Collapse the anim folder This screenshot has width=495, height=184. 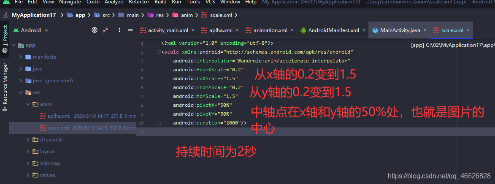pos(28,104)
